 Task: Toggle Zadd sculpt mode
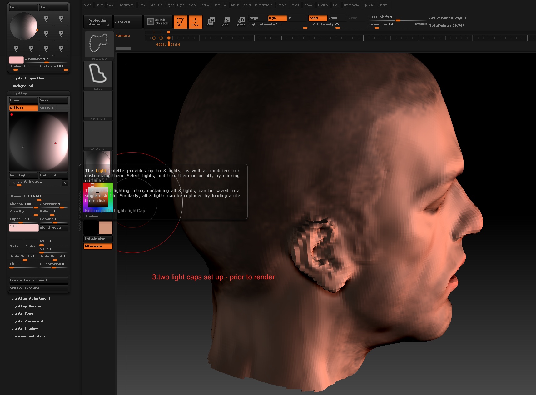click(x=318, y=18)
